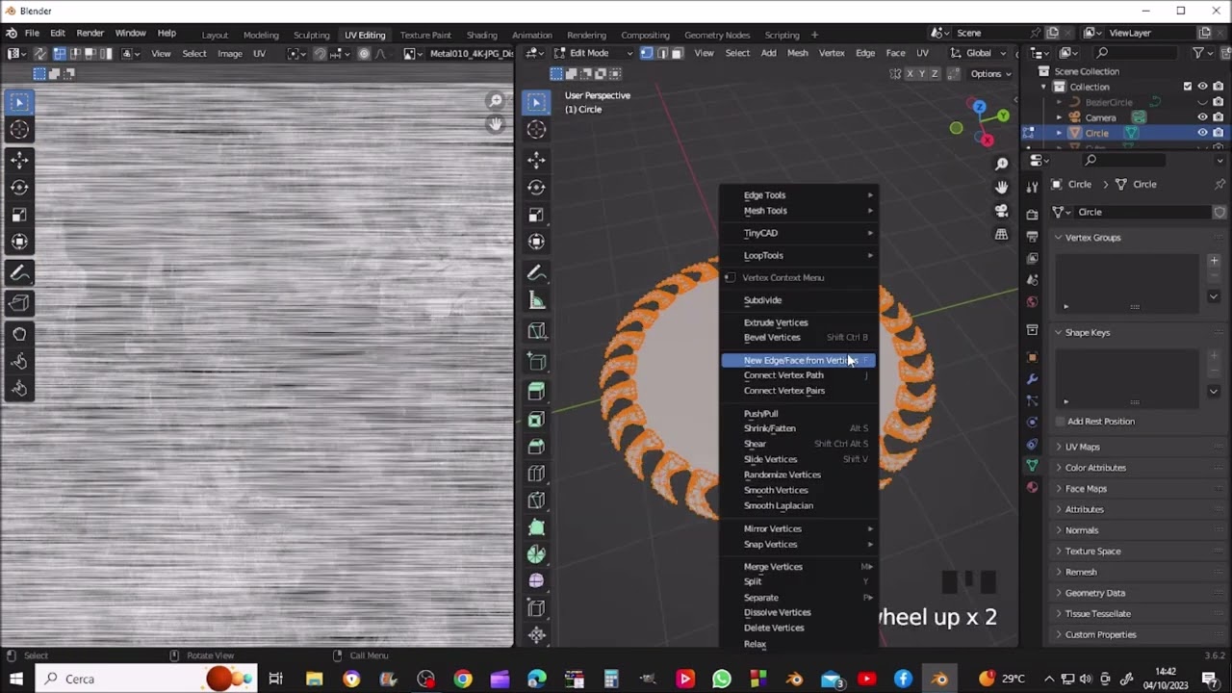Select the 3D viewport Rotate tool
This screenshot has width=1232, height=693.
[x=536, y=188]
